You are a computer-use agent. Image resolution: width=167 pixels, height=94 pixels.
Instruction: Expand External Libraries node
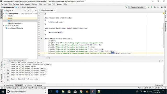click(x=4, y=26)
